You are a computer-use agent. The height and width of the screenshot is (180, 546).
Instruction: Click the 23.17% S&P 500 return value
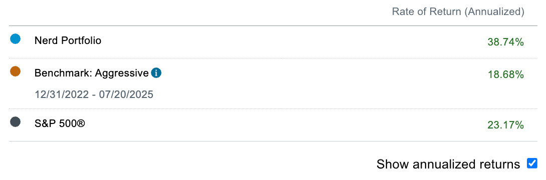coord(505,125)
